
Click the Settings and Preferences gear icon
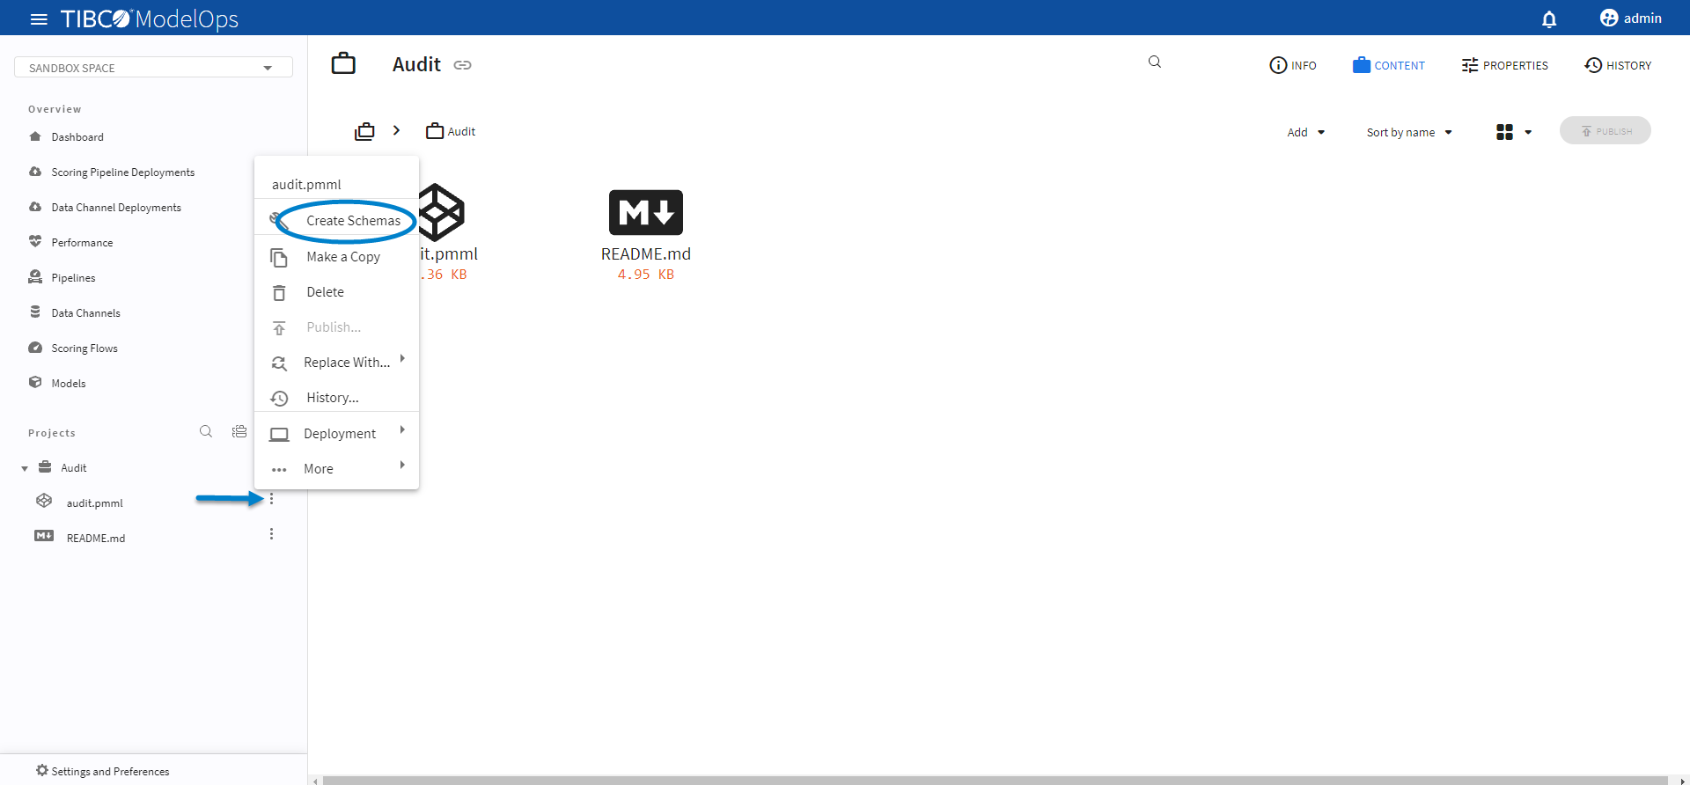coord(42,770)
